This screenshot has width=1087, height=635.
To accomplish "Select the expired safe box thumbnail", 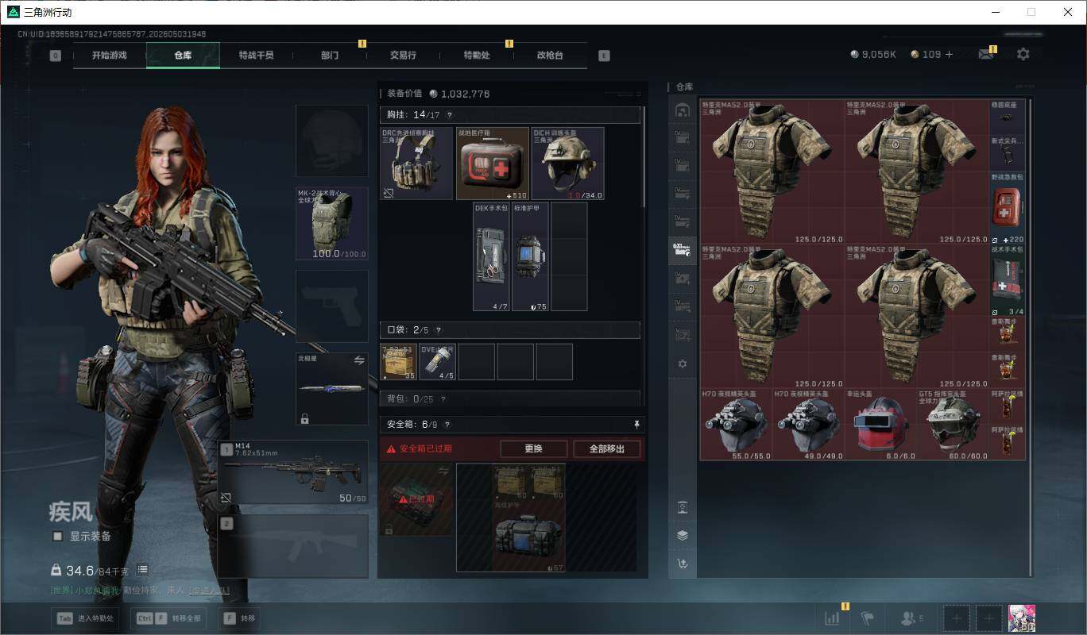I will pyautogui.click(x=416, y=499).
